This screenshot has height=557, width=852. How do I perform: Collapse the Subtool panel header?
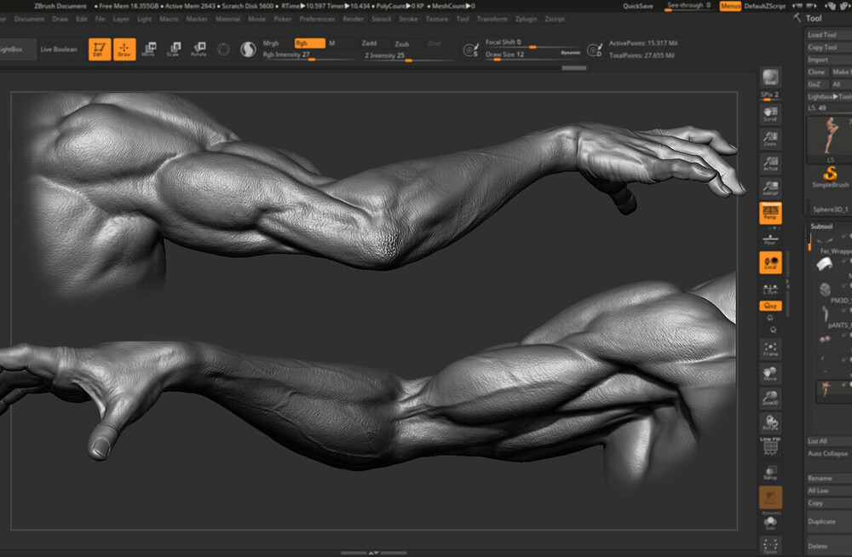[821, 227]
